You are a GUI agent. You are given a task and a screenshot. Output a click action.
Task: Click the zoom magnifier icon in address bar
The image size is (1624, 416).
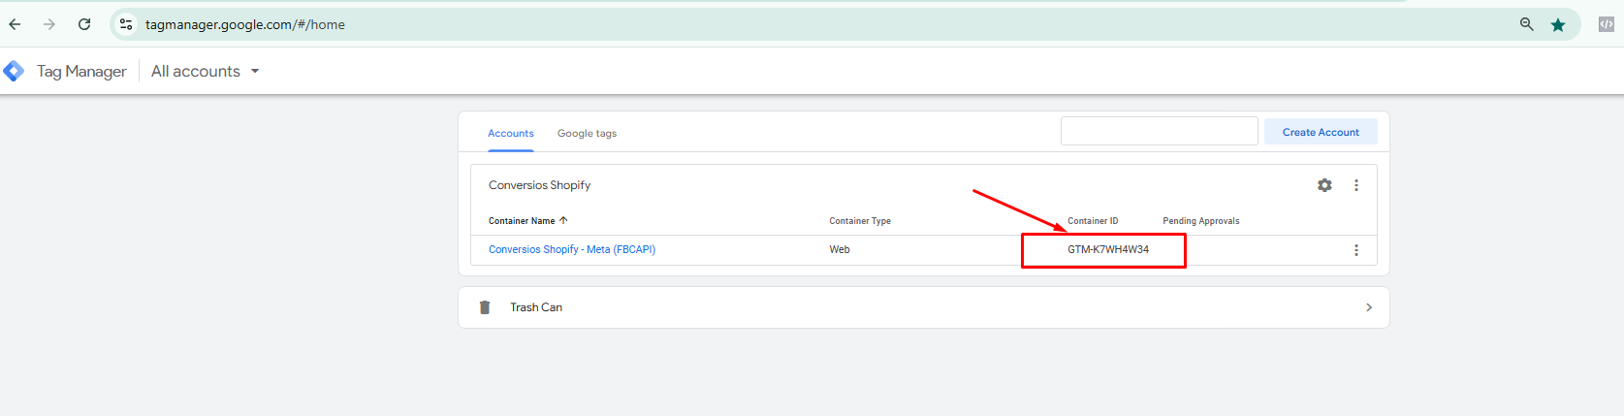click(1526, 24)
